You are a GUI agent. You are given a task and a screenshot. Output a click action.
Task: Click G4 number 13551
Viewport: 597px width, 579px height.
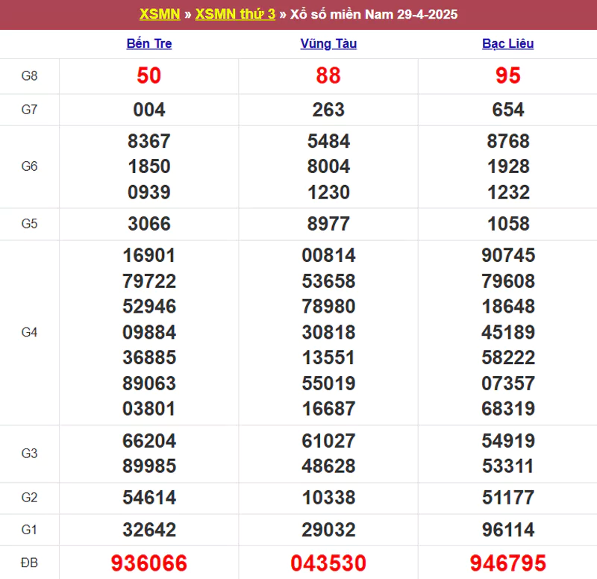tap(328, 357)
